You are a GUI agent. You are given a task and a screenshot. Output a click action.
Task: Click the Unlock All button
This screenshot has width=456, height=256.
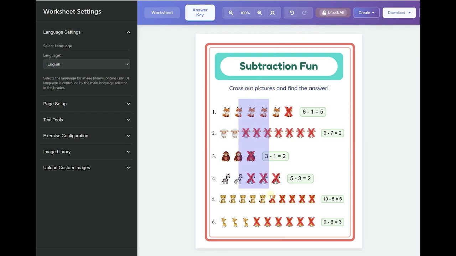(x=333, y=13)
